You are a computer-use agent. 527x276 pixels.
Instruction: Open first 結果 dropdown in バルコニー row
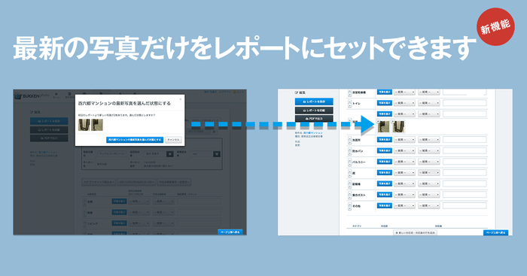[x=405, y=162]
